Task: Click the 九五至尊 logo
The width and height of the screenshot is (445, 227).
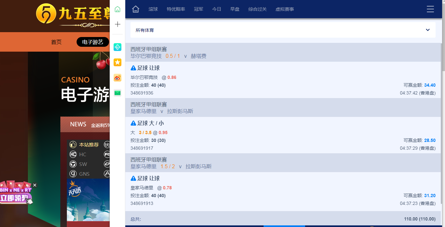Action: [x=73, y=15]
